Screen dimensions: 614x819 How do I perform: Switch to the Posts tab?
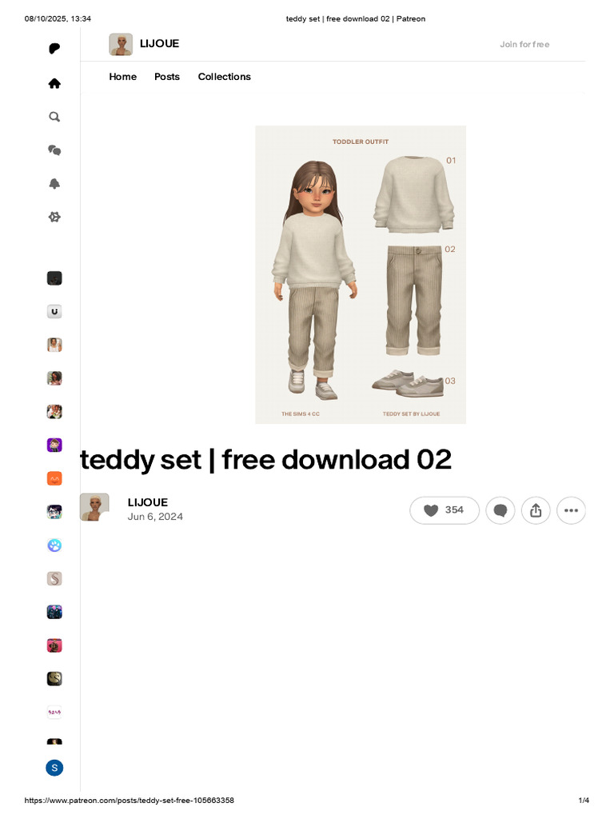click(x=167, y=77)
